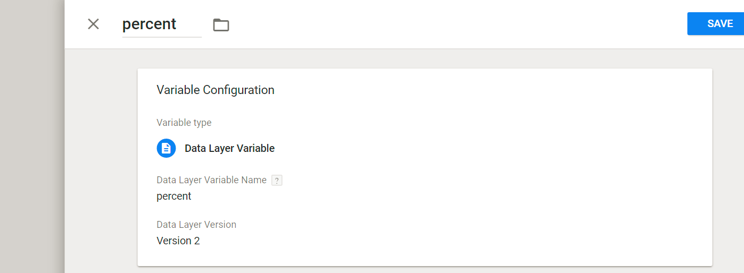Click the "percent" value under Data Layer Variable Name
Viewport: 744px width, 273px height.
click(174, 196)
